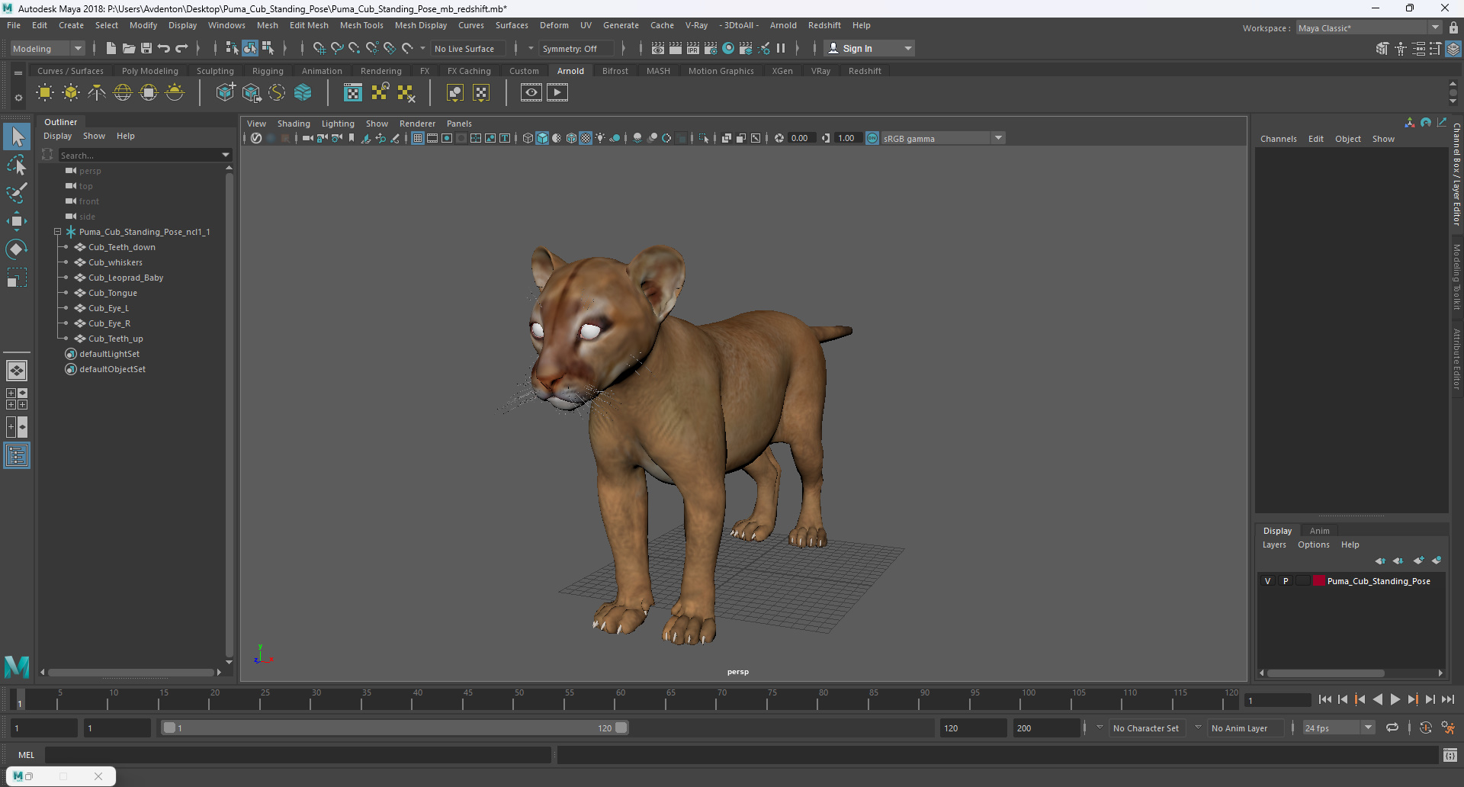Activate the Rotate tool in the toolbox
The height and width of the screenshot is (787, 1464).
17,249
